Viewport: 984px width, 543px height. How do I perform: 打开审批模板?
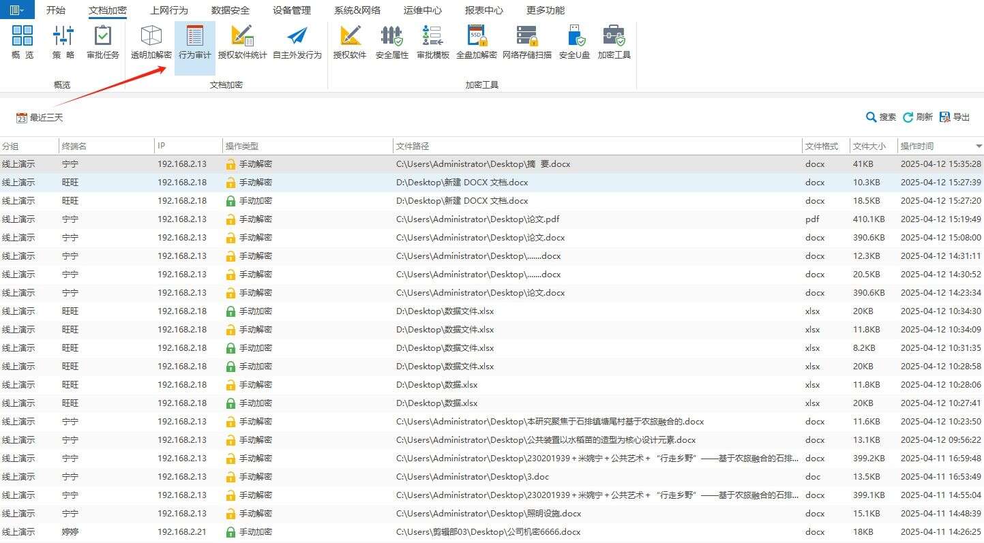click(x=432, y=42)
